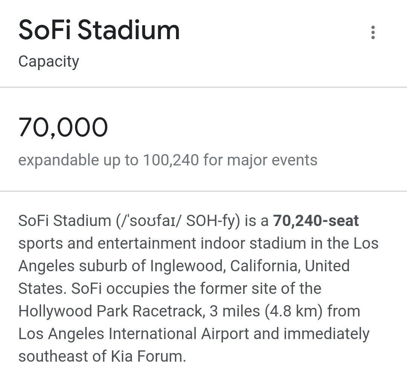This screenshot has width=407, height=373.
Task: Click the /ˈsoʊfaɪ/ pronunciation text
Action: point(148,221)
